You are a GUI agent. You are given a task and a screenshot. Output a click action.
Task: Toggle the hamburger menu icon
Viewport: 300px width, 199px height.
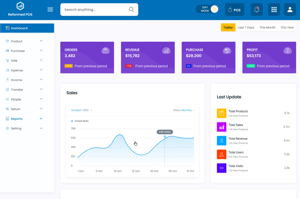tap(50, 9)
